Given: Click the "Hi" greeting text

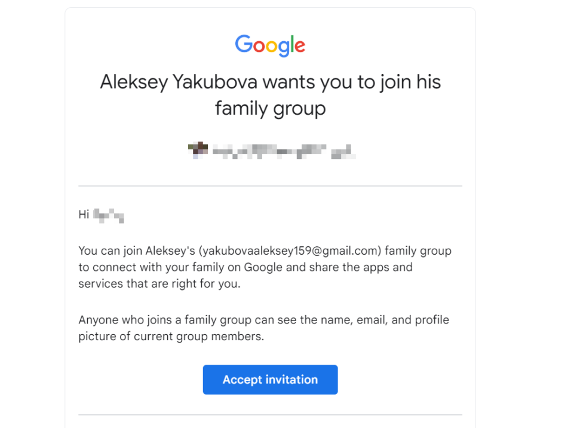Looking at the screenshot, I should click(x=84, y=215).
